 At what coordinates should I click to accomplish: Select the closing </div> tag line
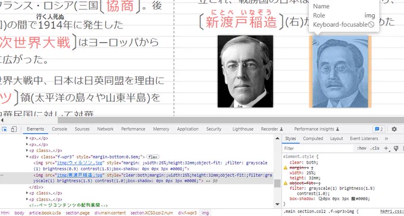[x=37, y=187]
